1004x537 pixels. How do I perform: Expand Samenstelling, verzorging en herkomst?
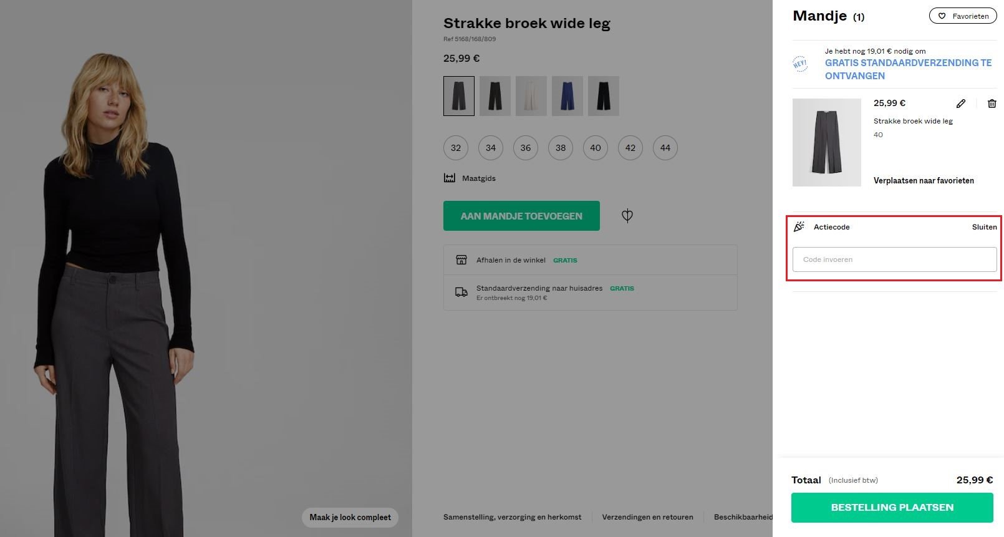(x=512, y=517)
